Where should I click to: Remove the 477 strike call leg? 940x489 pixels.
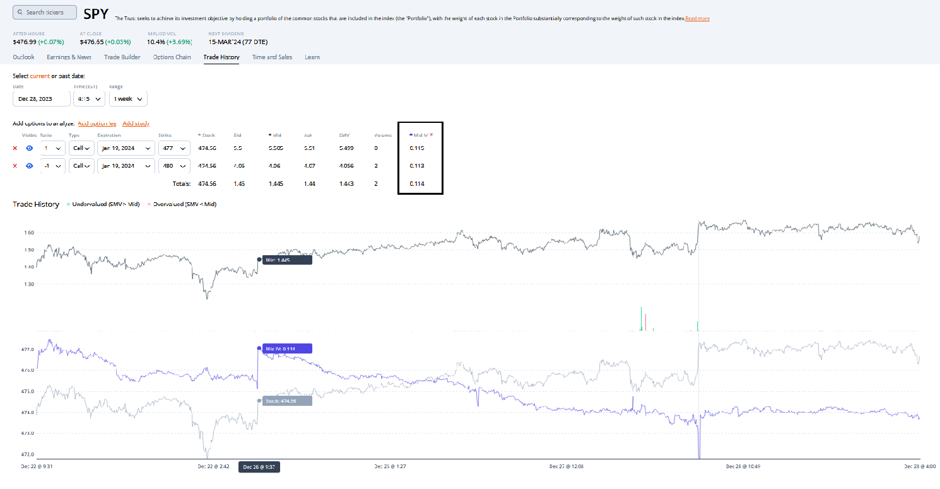click(x=15, y=148)
